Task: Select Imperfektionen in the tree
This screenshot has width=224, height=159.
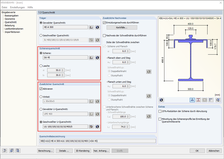Action: click(x=12, y=32)
